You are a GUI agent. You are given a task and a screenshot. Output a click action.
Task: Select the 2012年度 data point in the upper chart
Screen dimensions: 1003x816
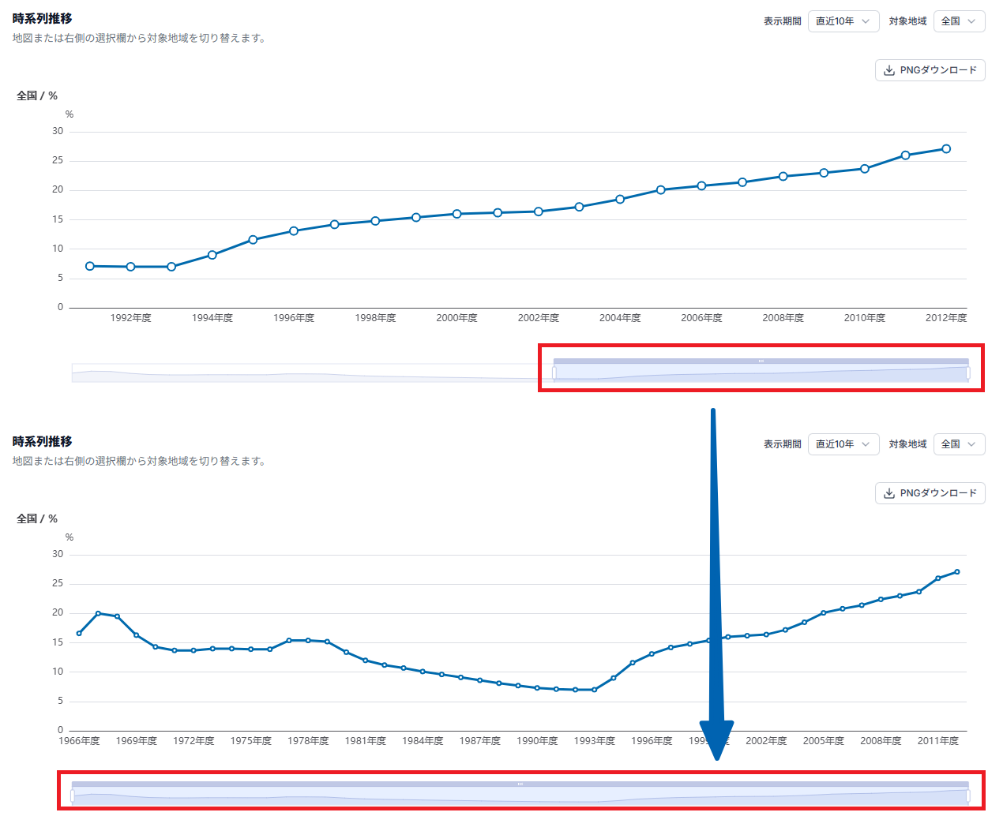946,149
